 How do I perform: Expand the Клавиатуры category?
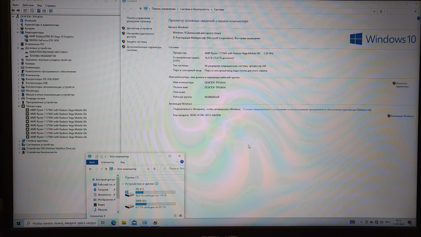pyautogui.click(x=18, y=67)
